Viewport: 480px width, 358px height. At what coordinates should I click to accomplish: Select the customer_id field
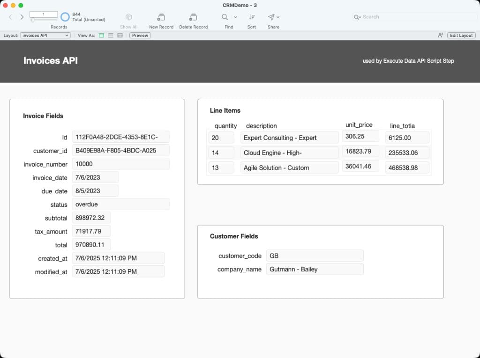[x=120, y=150]
